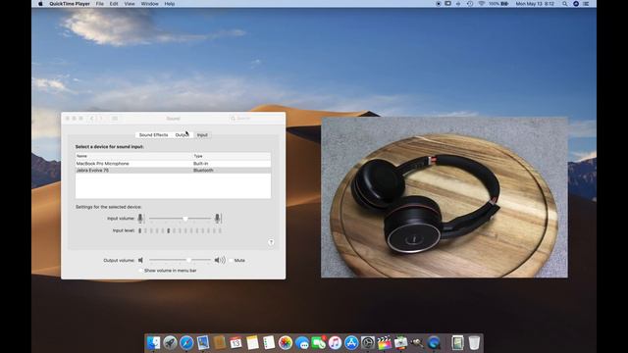The width and height of the screenshot is (628, 353).
Task: Toggle Show volume in menu bar
Action: (x=140, y=271)
